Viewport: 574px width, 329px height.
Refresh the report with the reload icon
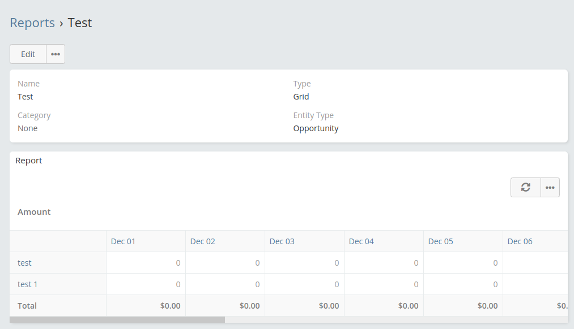point(526,187)
